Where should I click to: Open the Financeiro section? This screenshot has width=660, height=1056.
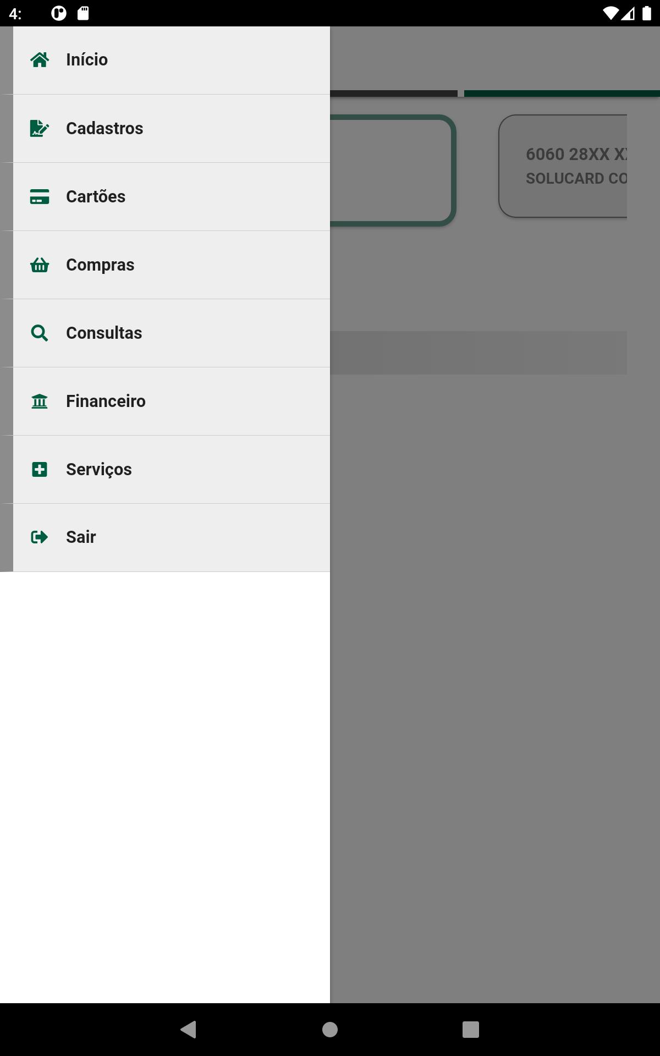pos(172,402)
